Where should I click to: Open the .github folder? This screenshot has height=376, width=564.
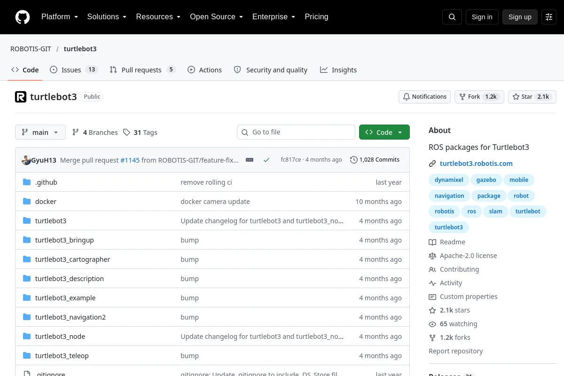tap(46, 182)
